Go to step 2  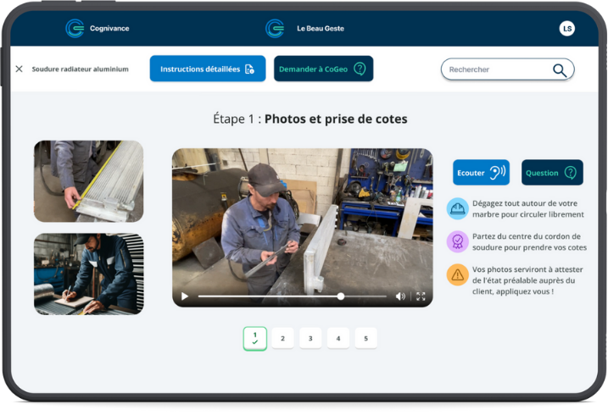pos(282,338)
